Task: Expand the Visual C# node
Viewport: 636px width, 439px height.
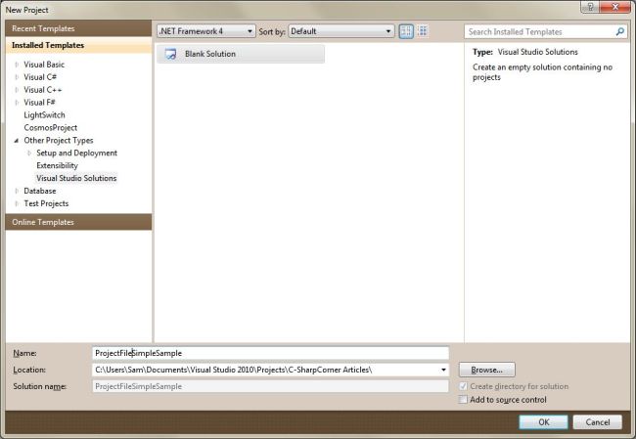Action: [x=17, y=77]
